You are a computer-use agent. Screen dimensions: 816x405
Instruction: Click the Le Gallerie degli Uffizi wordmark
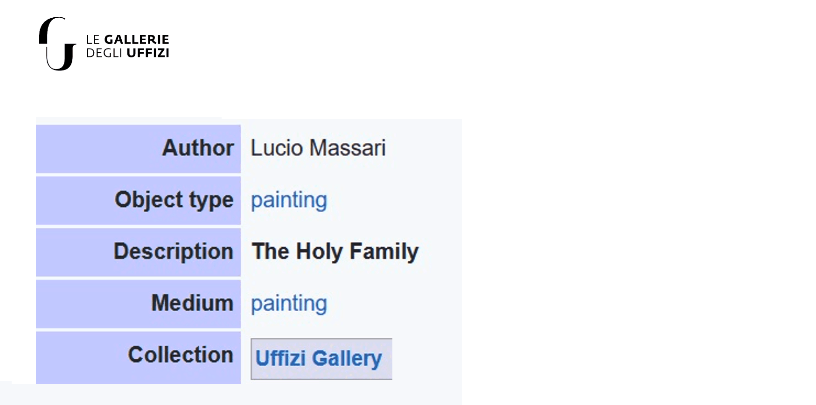coord(127,46)
